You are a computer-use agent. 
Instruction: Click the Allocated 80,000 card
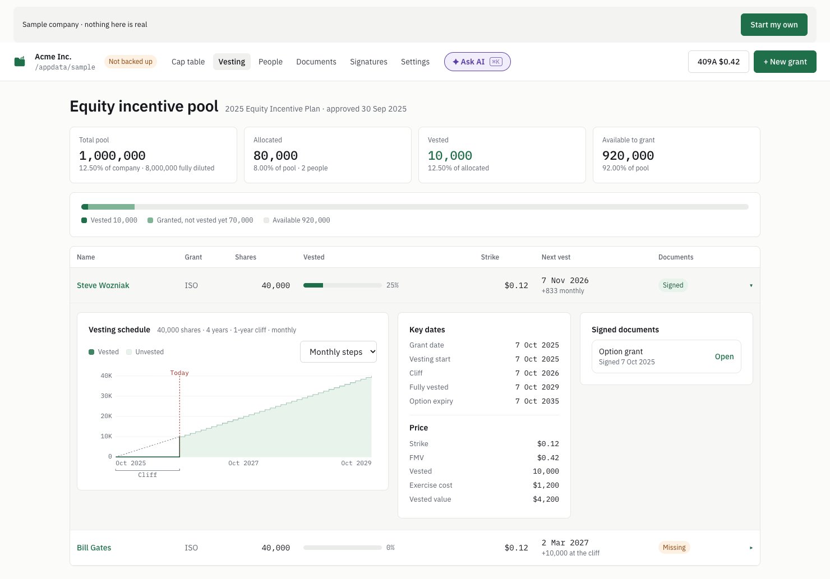[x=328, y=155]
